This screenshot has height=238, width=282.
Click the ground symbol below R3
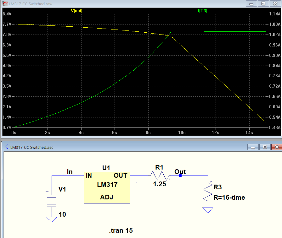pos(208,210)
